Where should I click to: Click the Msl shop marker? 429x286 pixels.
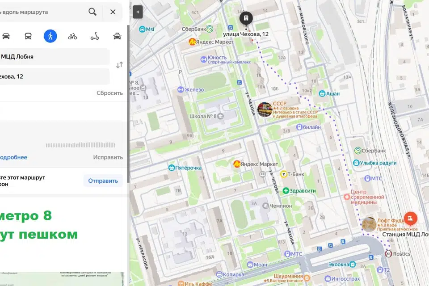click(x=142, y=29)
